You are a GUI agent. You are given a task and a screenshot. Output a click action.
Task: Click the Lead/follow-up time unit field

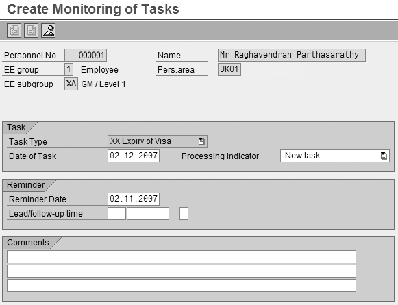coord(148,214)
